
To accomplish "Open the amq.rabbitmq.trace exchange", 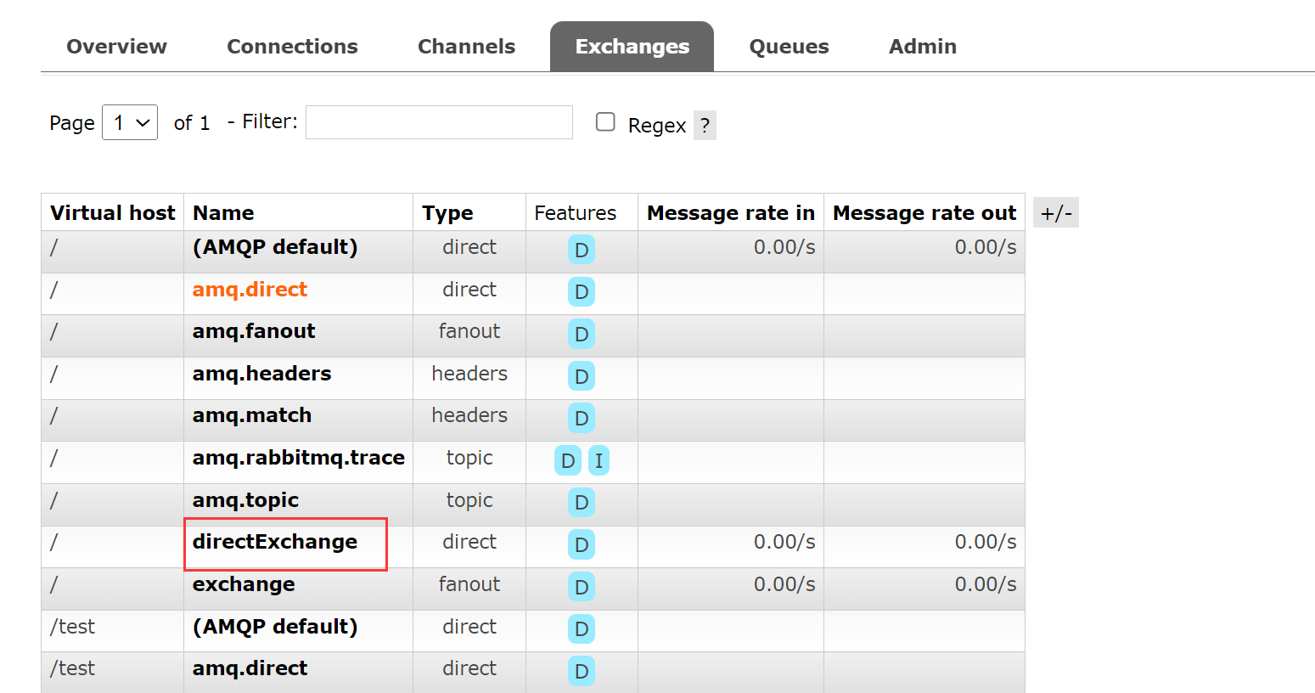I will tap(299, 458).
